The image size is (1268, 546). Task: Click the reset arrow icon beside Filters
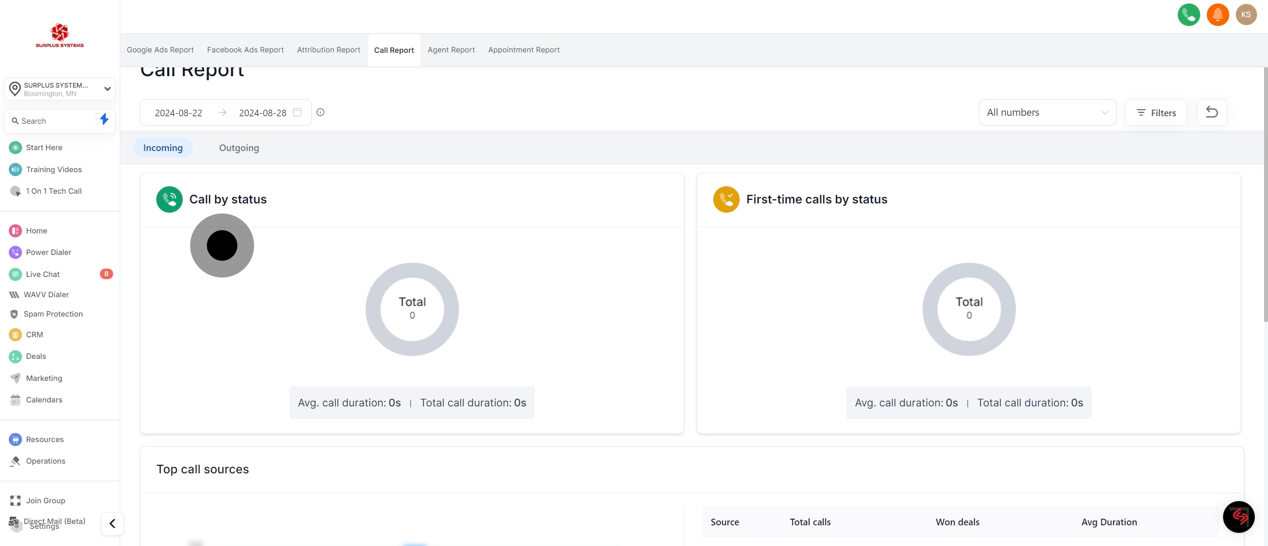[1211, 112]
